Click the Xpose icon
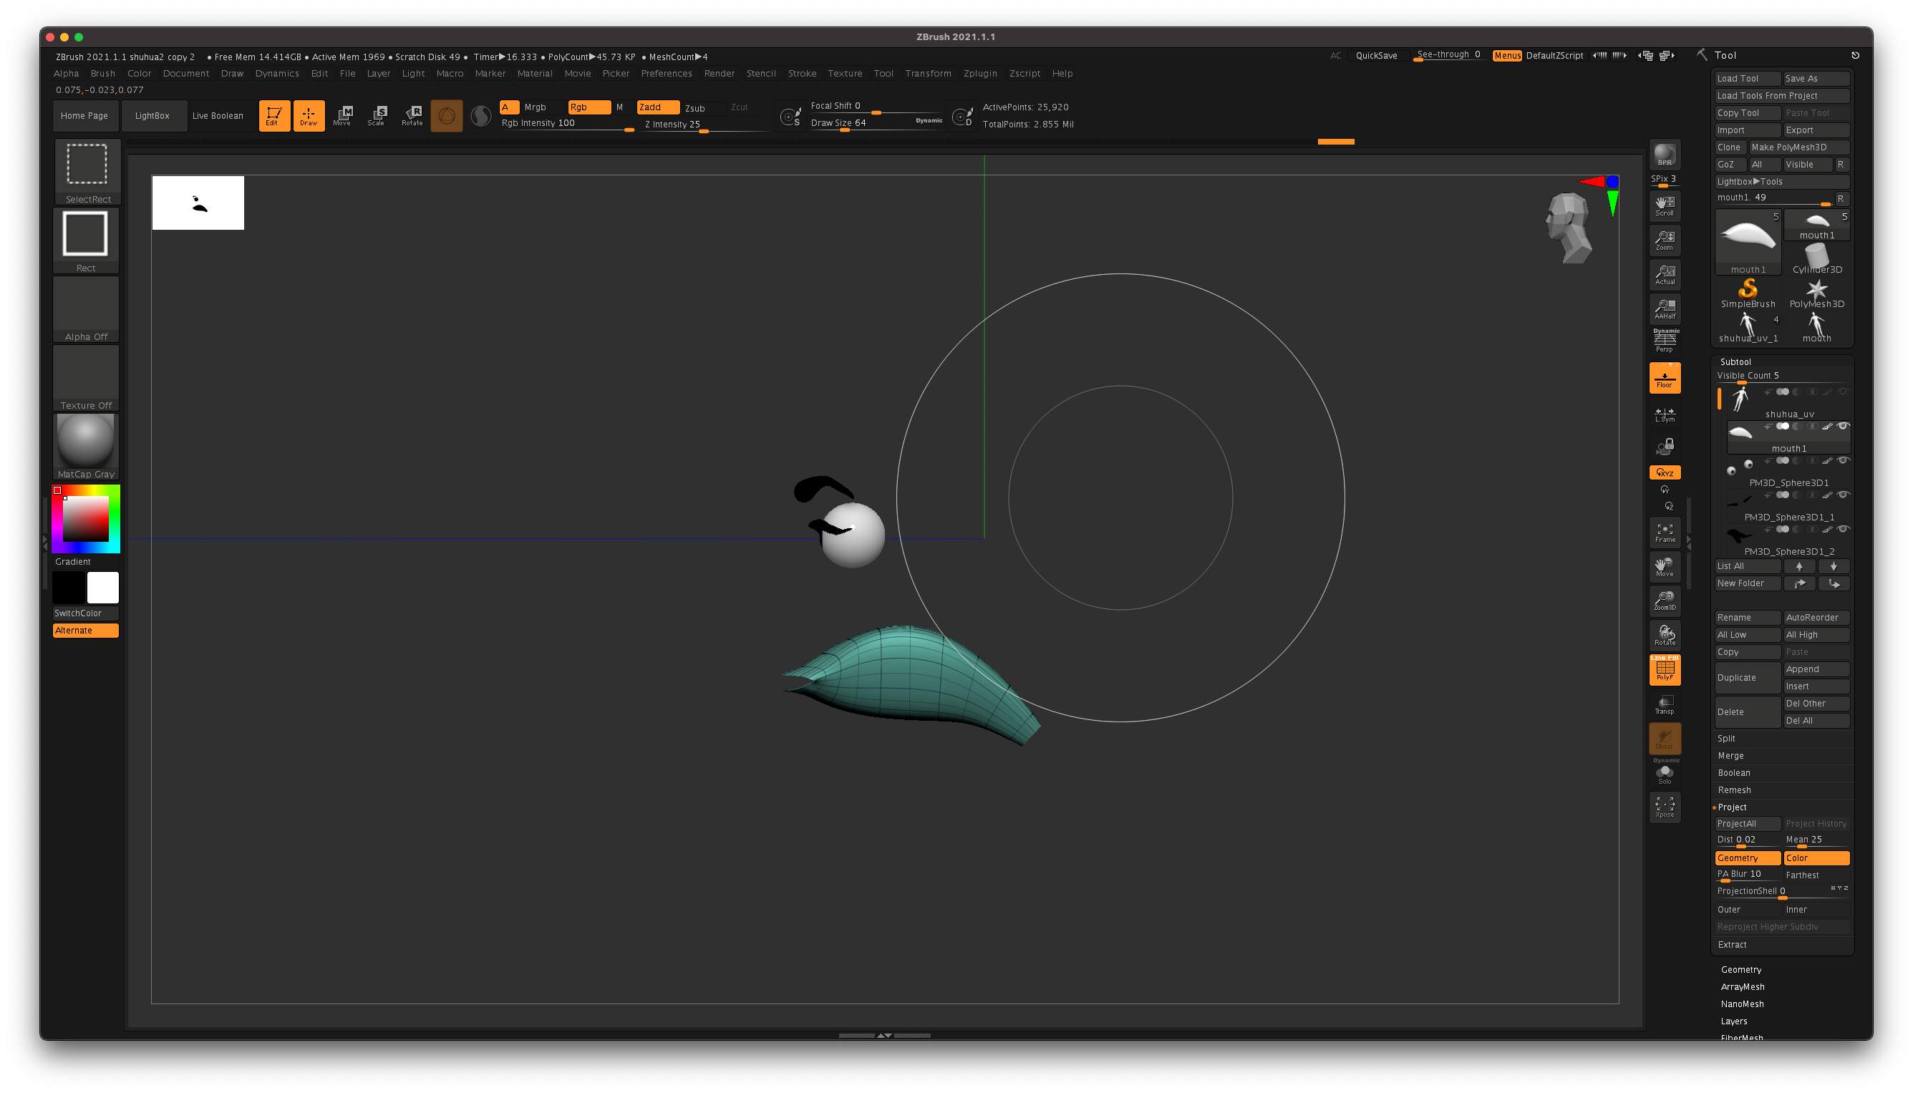The width and height of the screenshot is (1913, 1093). pyautogui.click(x=1665, y=807)
